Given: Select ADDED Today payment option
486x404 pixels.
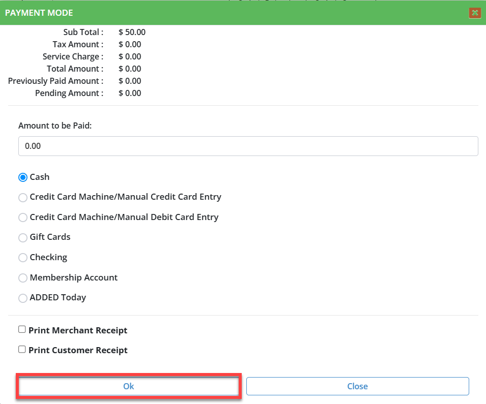Looking at the screenshot, I should pyautogui.click(x=23, y=298).
